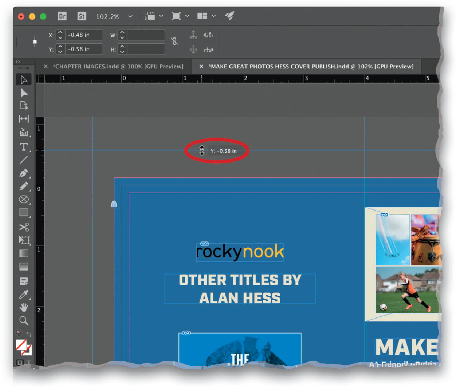Click the padlock icon on page edge
The image size is (456, 388).
[114, 204]
